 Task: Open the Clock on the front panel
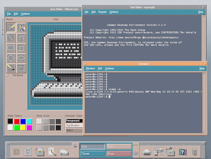[x=16, y=152]
